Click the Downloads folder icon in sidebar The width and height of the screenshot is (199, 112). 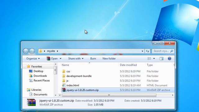(x=31, y=76)
